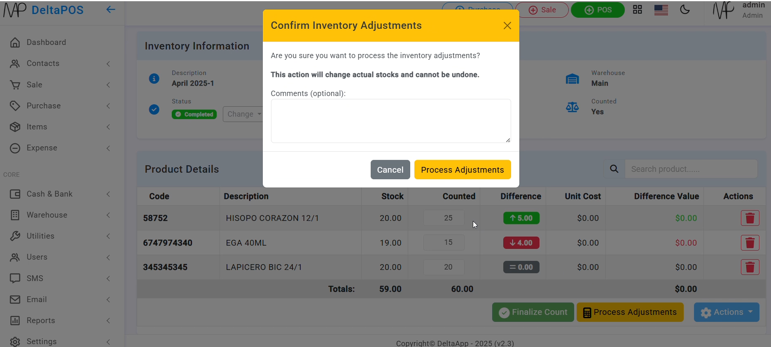Click trash icon for LAPICERO BIC 24/1
The width and height of the screenshot is (771, 347).
point(750,267)
